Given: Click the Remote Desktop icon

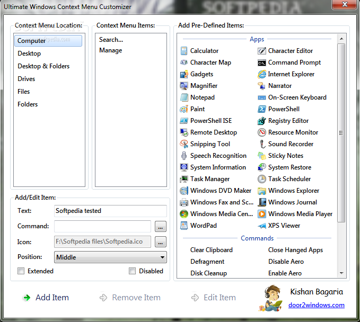Looking at the screenshot, I should (x=183, y=132).
